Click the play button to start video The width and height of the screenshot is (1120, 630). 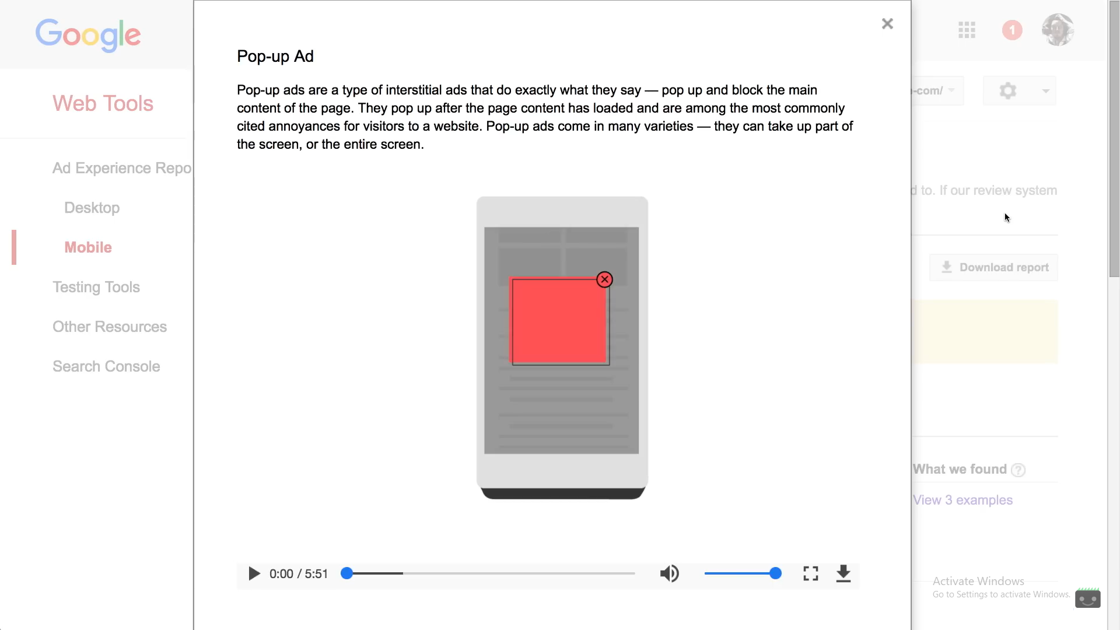click(x=254, y=574)
